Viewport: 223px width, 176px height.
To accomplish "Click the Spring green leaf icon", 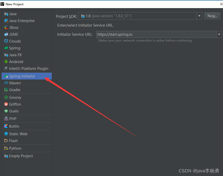I will click(x=6, y=48).
